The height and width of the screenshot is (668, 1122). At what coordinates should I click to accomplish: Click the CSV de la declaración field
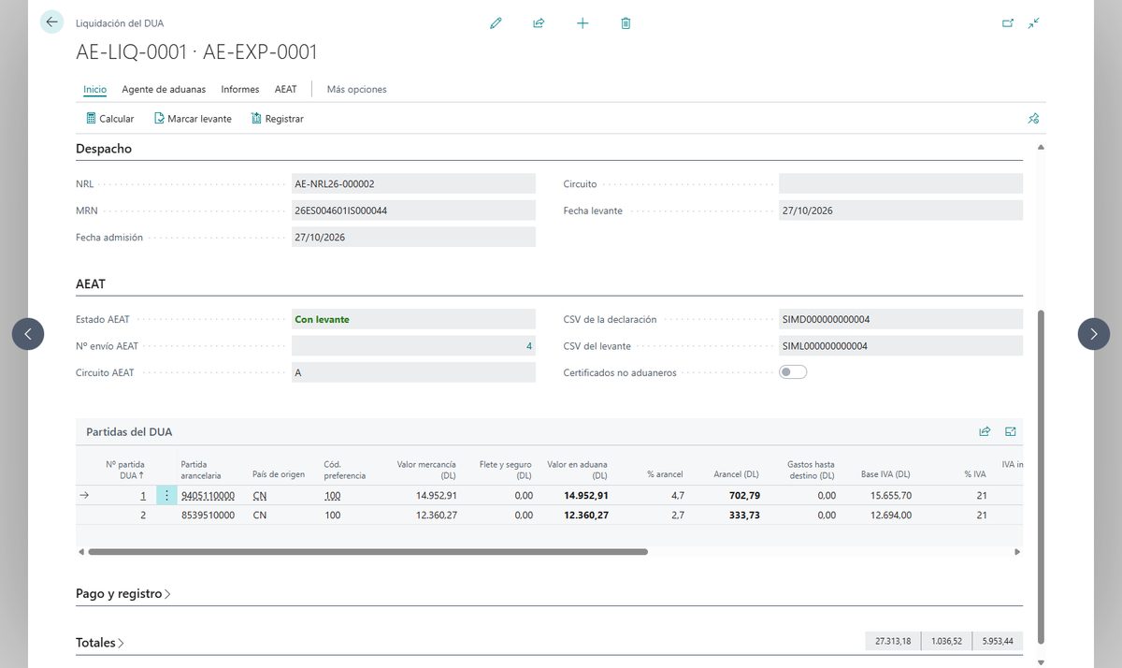point(900,319)
